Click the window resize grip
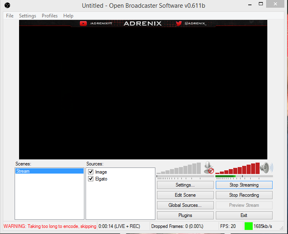 pos(282,228)
